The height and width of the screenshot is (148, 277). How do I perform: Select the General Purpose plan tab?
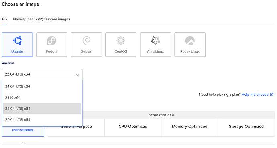point(76,127)
